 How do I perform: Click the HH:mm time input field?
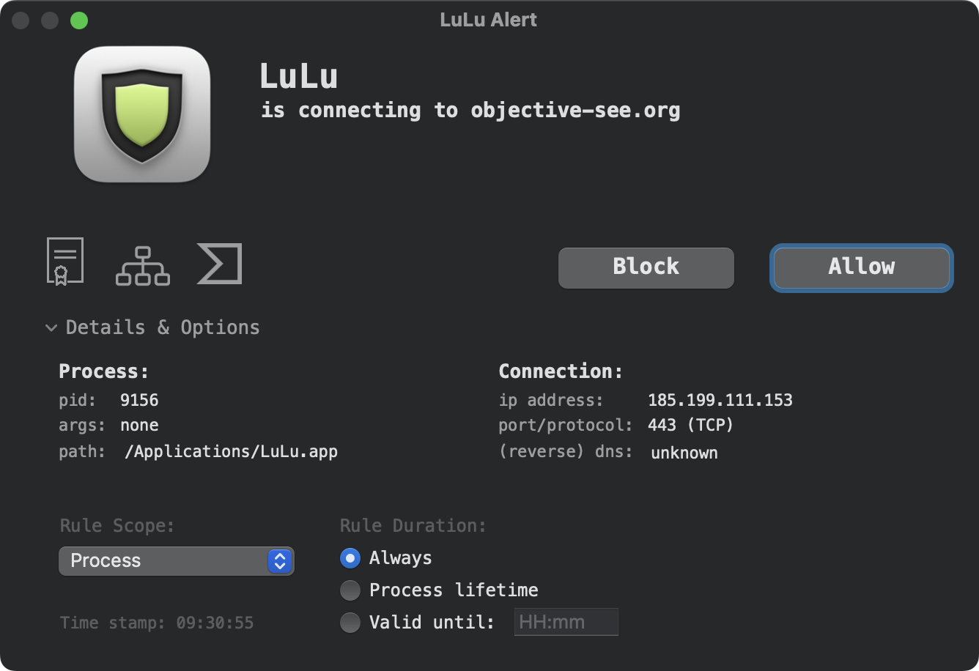click(566, 622)
